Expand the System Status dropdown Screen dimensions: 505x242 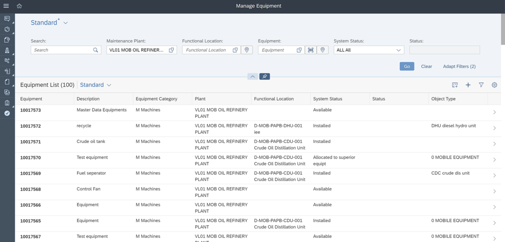[369, 50]
